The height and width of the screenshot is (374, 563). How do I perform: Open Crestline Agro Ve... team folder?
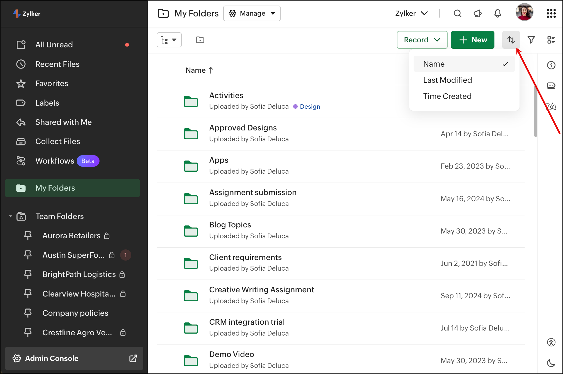click(77, 333)
